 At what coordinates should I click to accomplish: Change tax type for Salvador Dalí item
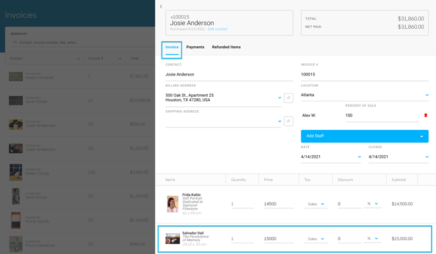click(316, 239)
